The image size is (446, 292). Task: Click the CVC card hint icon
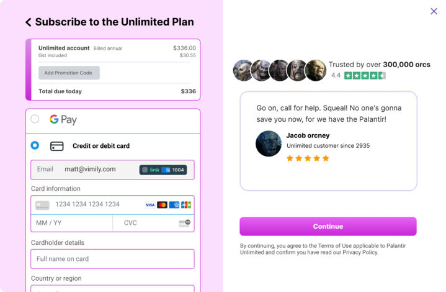pyautogui.click(x=184, y=223)
